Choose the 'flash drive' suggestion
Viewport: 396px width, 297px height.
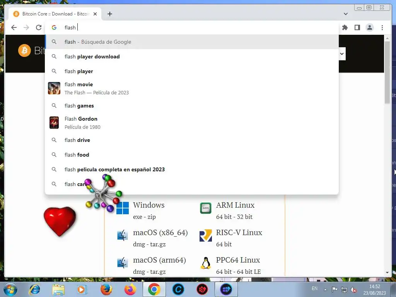192,140
